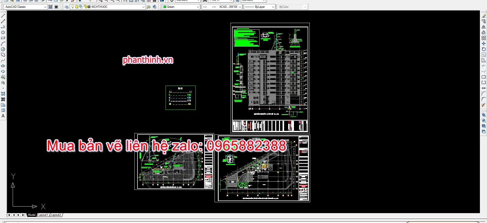This screenshot has width=487, height=223.
Task: Click the first-tab navigation arrow
Action: [9, 215]
